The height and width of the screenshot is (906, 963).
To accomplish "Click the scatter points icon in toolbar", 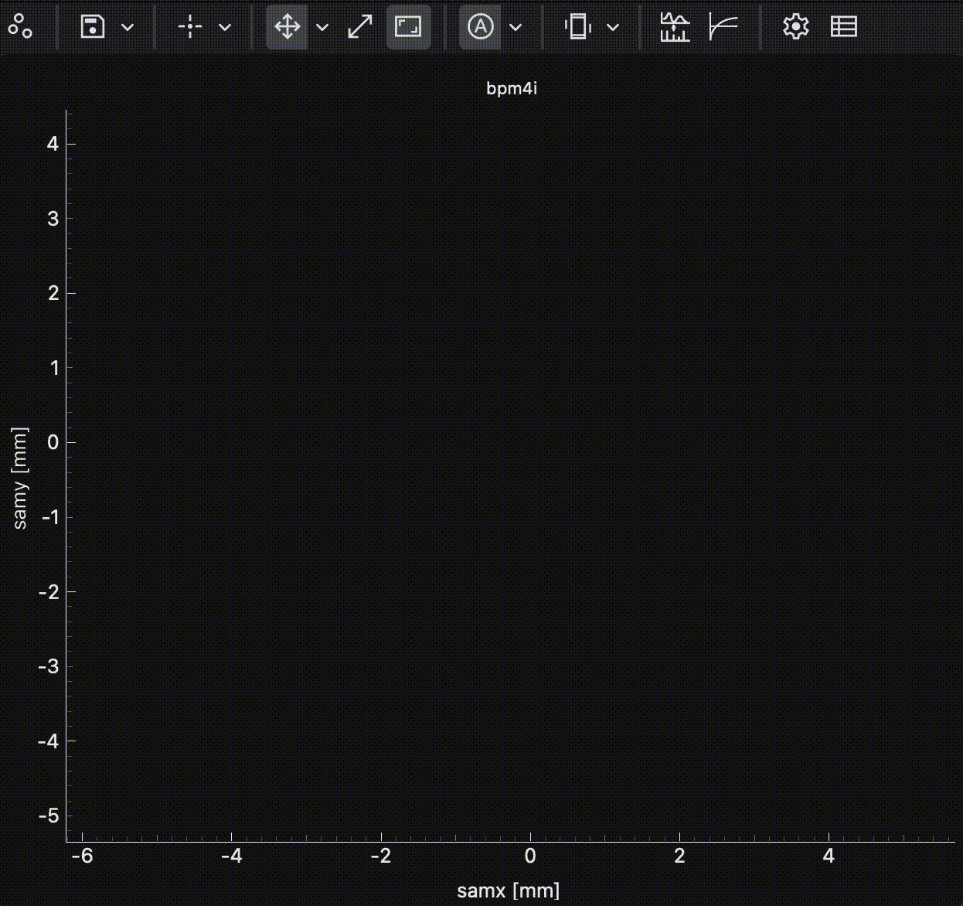I will [x=20, y=27].
